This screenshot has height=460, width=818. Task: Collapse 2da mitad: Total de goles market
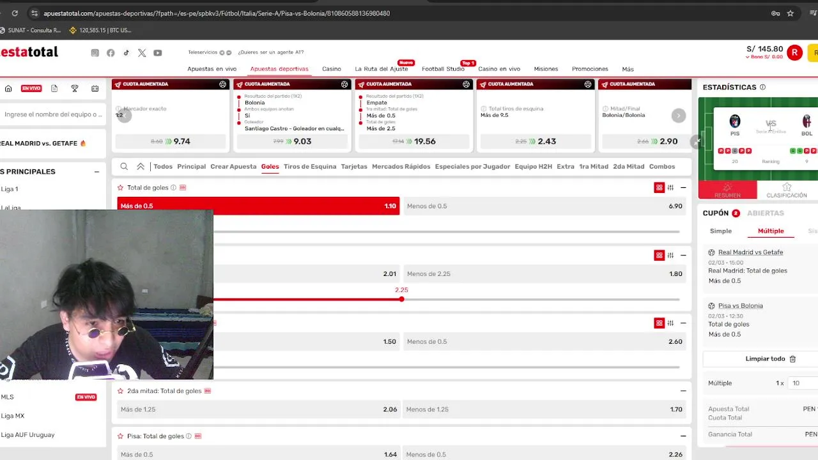click(683, 391)
